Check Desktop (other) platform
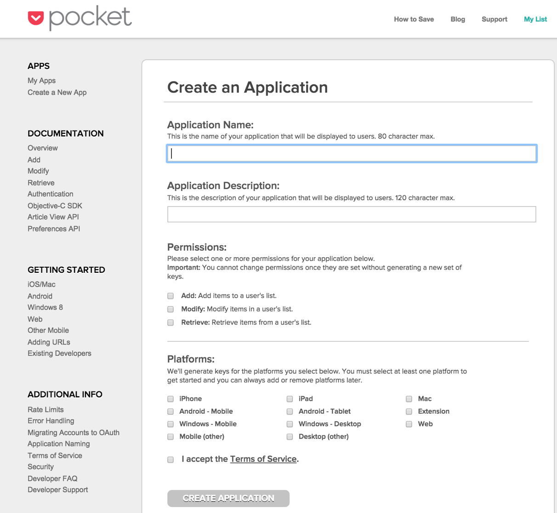 (x=290, y=437)
